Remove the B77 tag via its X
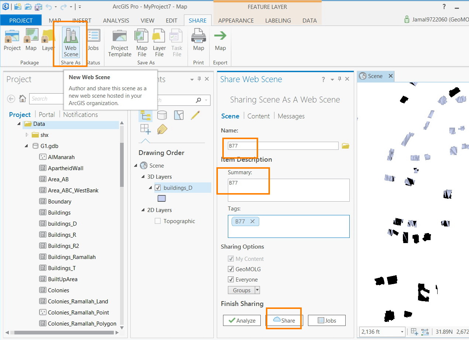 pos(253,221)
